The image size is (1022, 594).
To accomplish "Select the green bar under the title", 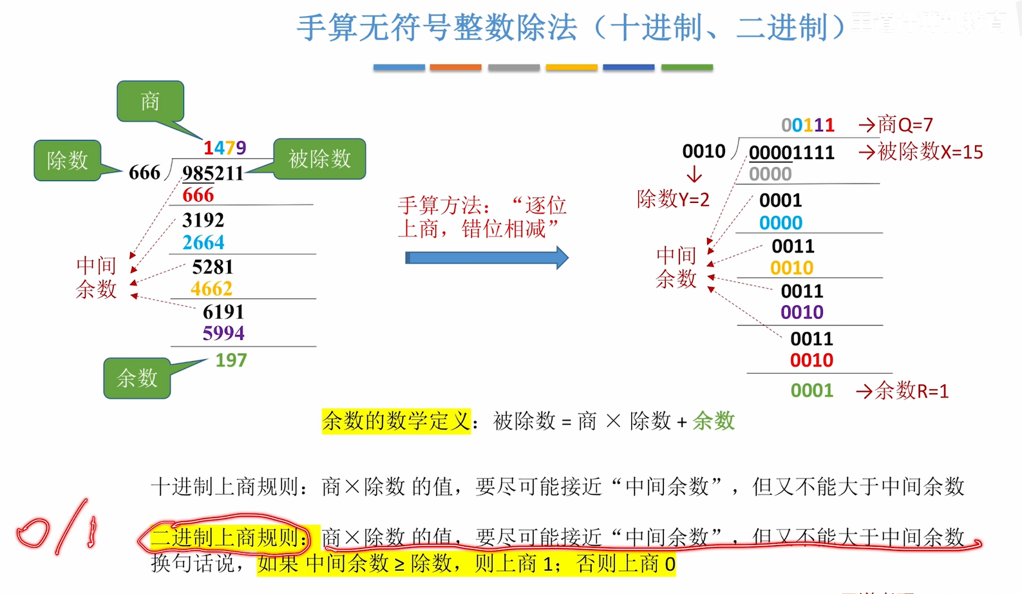I will (x=687, y=67).
